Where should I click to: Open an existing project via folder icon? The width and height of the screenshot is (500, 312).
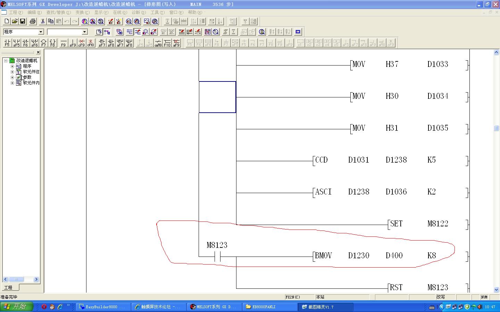pos(15,21)
